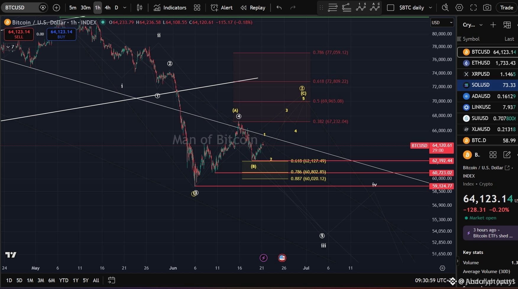Click the TradingView logo on the chart
518x289 pixels.
click(x=11, y=255)
